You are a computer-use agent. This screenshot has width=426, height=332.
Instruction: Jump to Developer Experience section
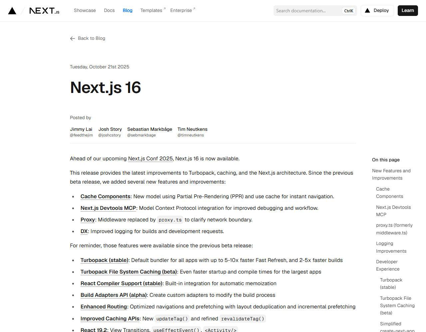(x=388, y=265)
